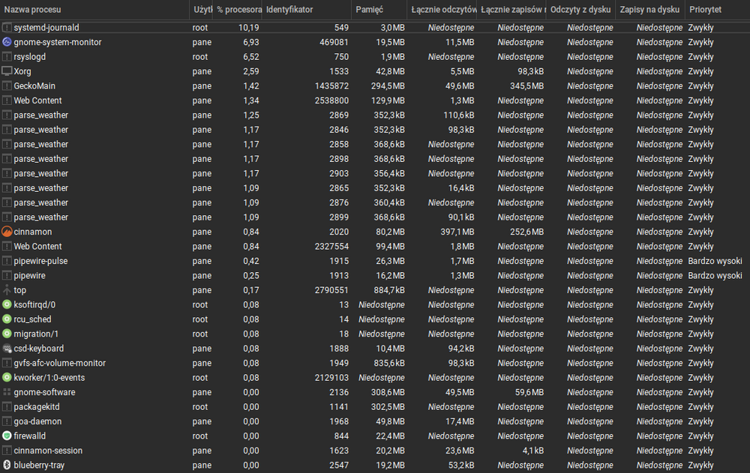Select the gnome-system-monitor process name

coord(58,42)
